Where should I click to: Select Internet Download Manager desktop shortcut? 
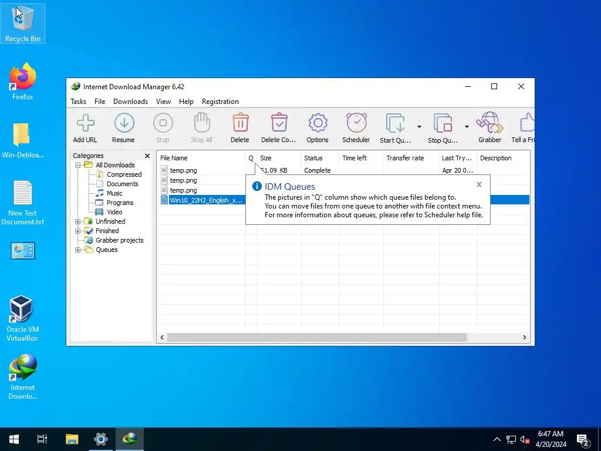click(23, 377)
